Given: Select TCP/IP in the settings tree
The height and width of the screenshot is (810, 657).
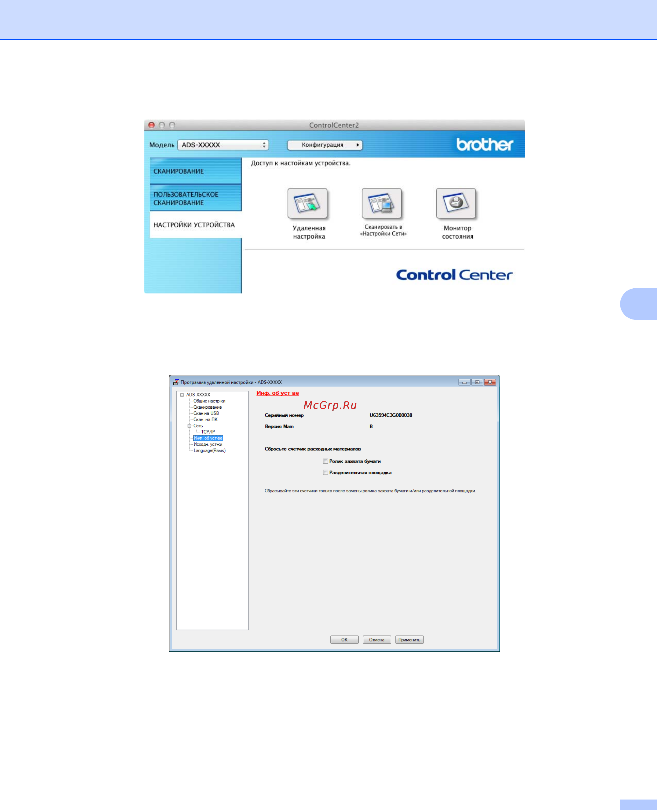Looking at the screenshot, I should click(208, 432).
